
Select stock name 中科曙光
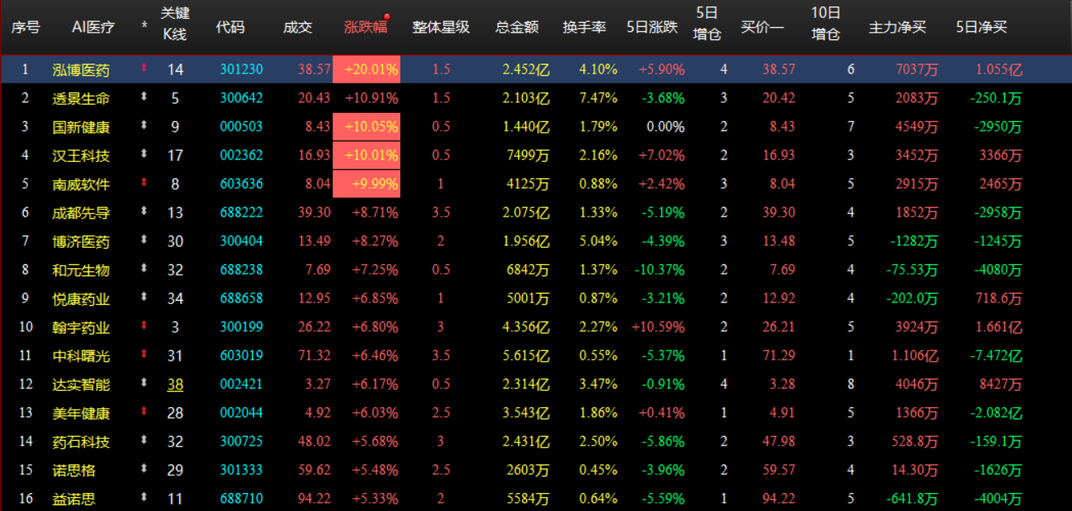[x=80, y=356]
